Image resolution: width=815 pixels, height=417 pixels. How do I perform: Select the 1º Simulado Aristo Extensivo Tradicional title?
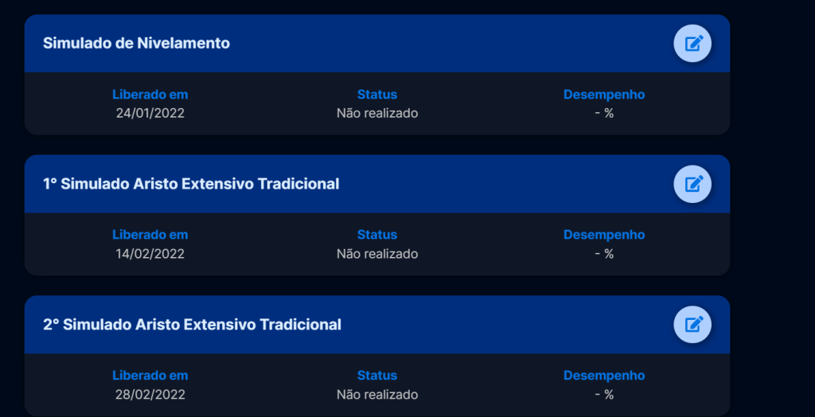coord(191,184)
